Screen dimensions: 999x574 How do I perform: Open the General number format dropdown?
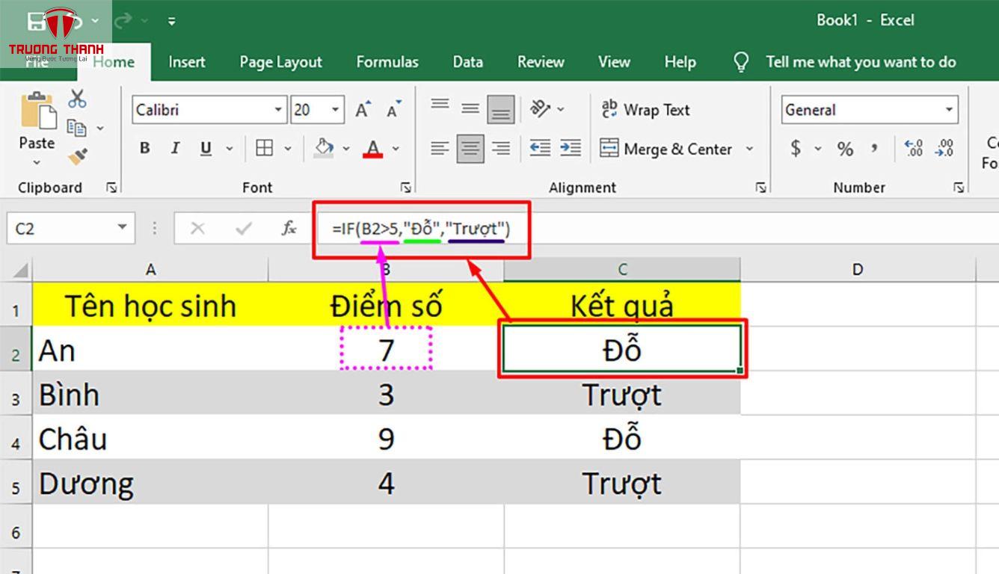950,110
